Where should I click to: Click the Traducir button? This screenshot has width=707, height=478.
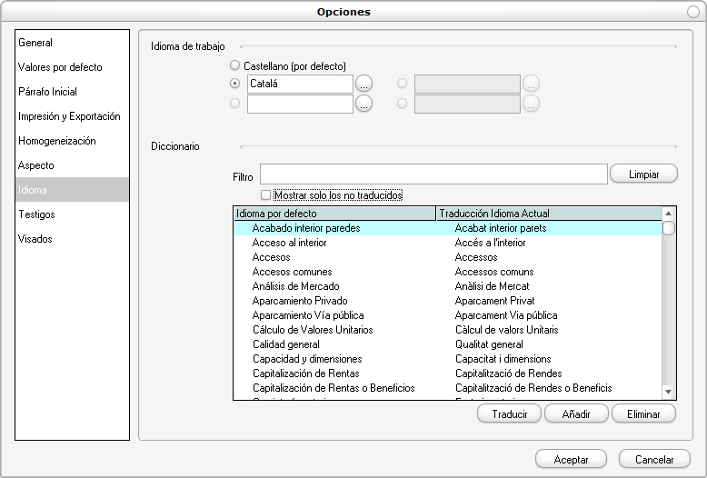pos(509,414)
